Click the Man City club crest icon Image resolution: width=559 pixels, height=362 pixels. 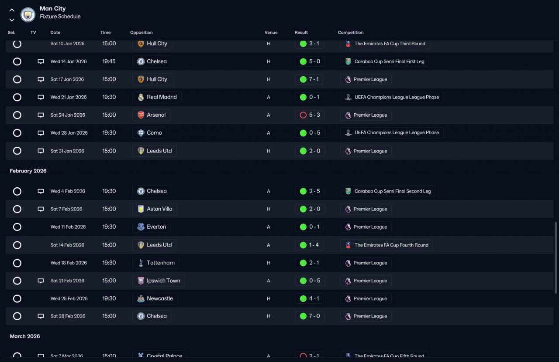coord(28,14)
